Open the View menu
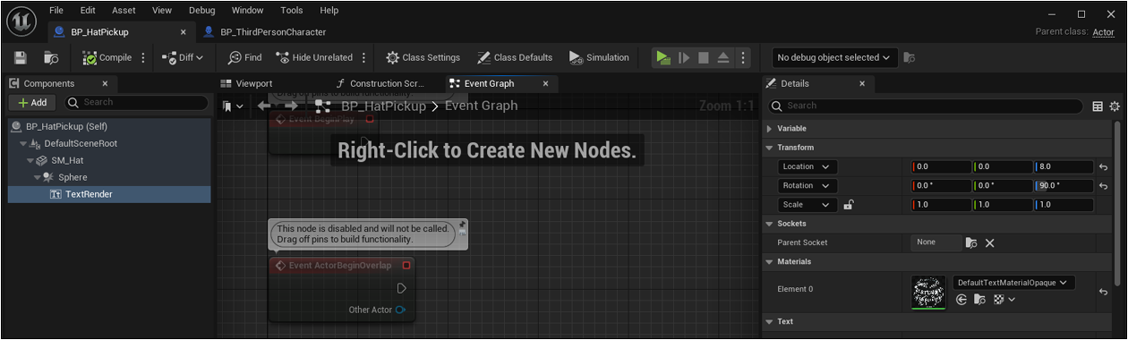 point(162,10)
